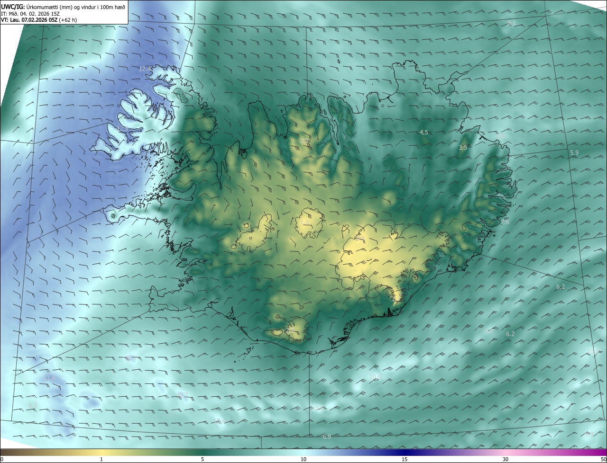607x463 pixels.
Task: Click the colour scale tick label '15'
Action: [405, 459]
